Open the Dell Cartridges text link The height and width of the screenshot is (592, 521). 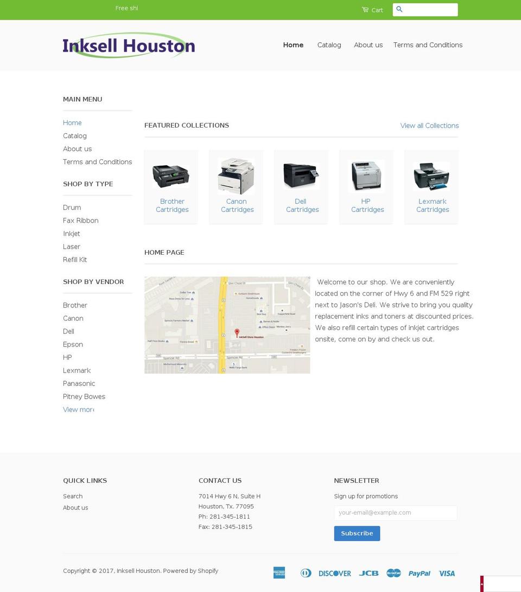(302, 205)
